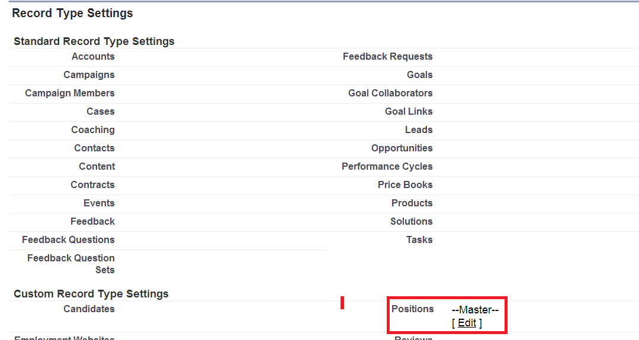Select the Solutions row label
Viewport: 639px width, 340px height.
pos(411,222)
